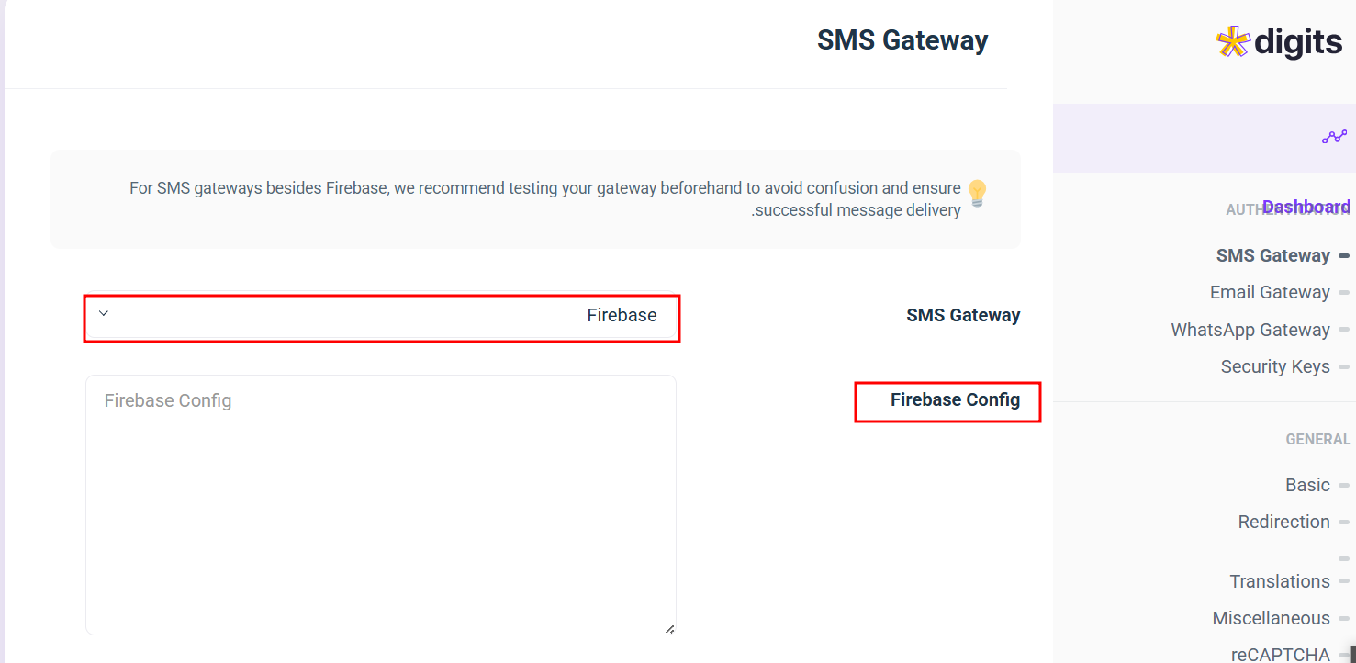Go to Miscellaneous settings

click(1271, 618)
